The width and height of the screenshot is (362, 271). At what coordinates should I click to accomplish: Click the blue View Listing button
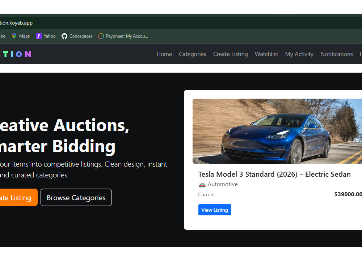click(215, 210)
